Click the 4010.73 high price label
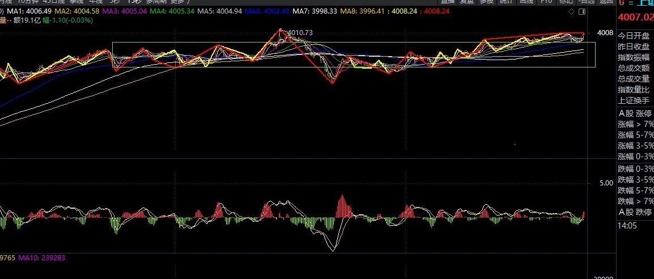 click(300, 32)
